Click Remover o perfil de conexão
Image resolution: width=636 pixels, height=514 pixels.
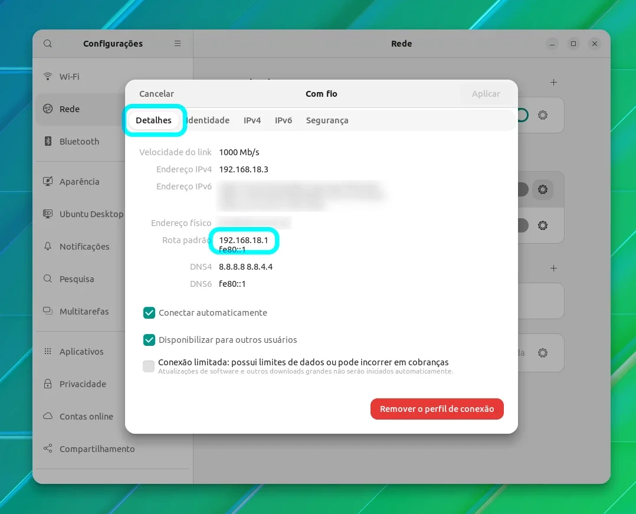(x=437, y=409)
